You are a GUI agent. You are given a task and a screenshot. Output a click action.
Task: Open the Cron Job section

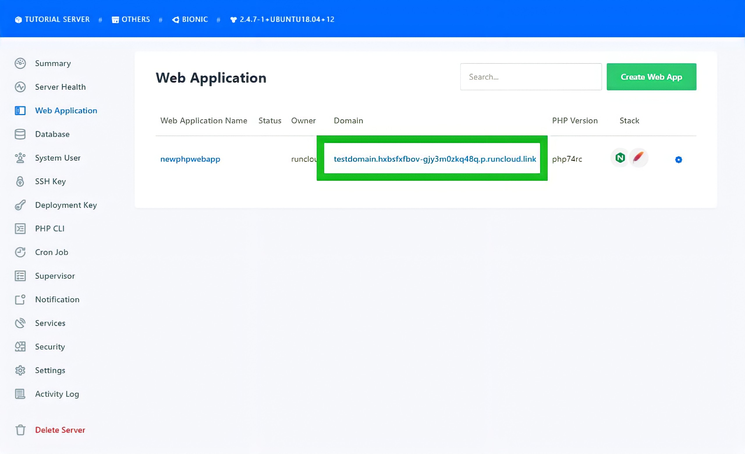coord(52,252)
